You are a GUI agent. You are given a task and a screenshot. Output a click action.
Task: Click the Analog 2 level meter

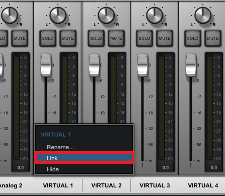coord(17,107)
